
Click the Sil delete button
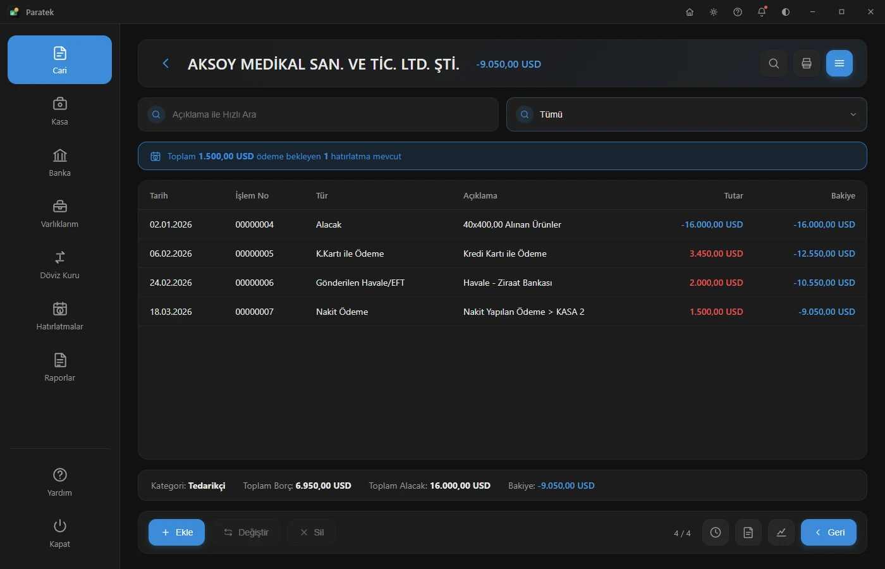pyautogui.click(x=312, y=532)
